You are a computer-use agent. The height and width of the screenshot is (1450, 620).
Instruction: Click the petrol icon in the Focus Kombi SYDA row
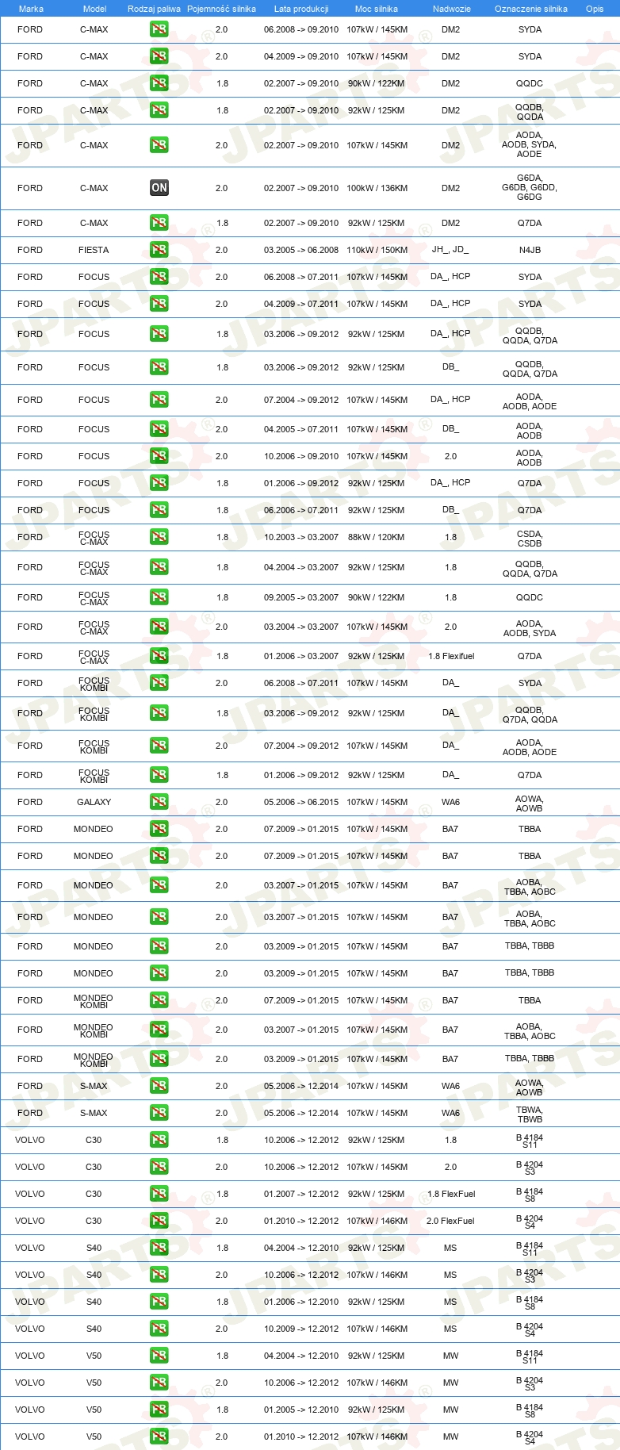(159, 683)
